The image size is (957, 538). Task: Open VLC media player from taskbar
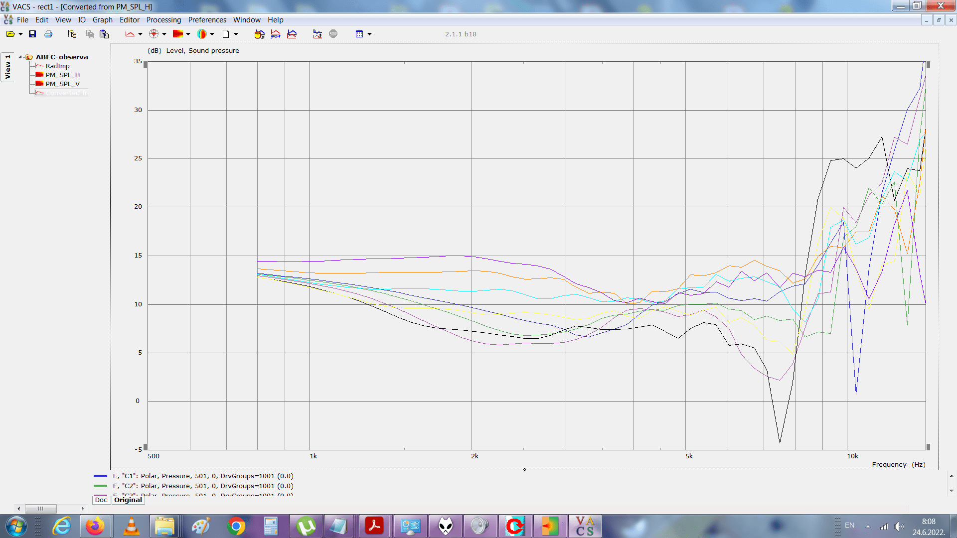coord(131,526)
